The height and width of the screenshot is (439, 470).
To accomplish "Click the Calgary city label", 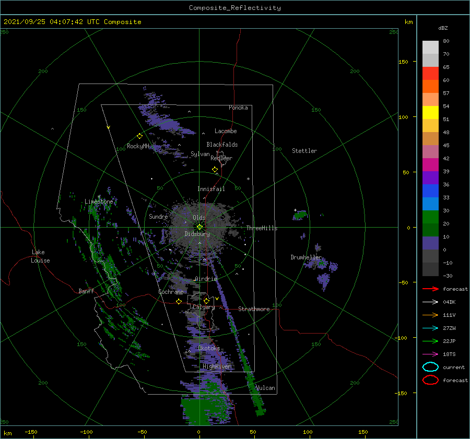I will coord(204,307).
